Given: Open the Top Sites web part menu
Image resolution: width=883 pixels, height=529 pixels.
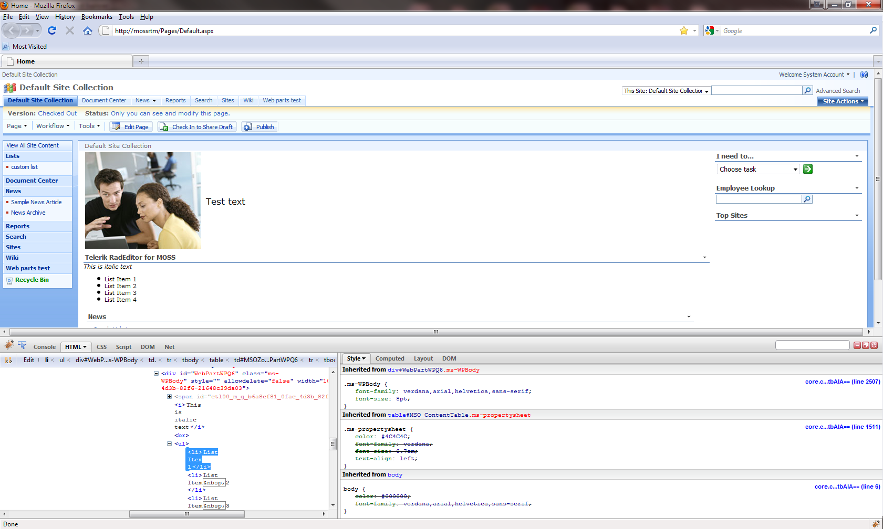Looking at the screenshot, I should click(x=857, y=216).
